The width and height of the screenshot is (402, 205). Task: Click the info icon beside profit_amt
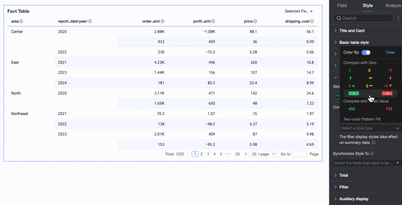(213, 22)
